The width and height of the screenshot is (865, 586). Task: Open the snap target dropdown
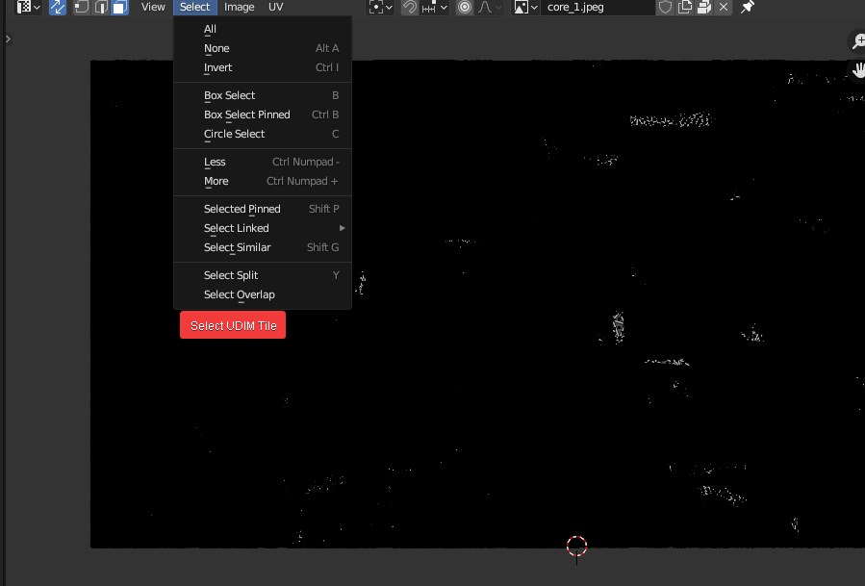(x=434, y=7)
